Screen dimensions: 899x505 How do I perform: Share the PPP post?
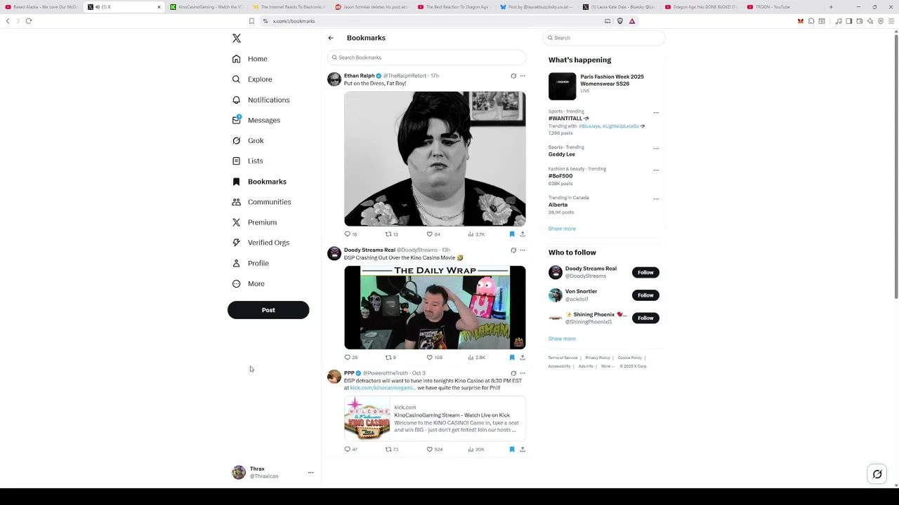click(x=523, y=450)
